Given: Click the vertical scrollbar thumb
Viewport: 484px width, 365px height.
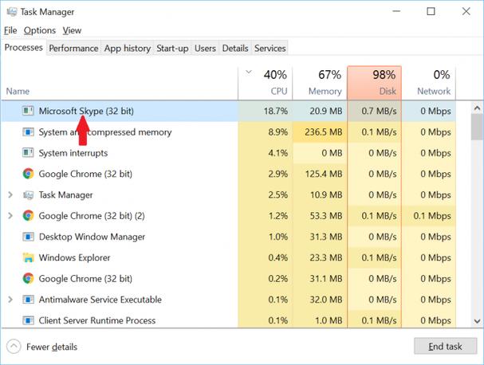Looking at the screenshot, I should (477, 127).
